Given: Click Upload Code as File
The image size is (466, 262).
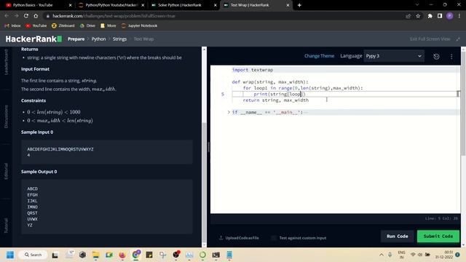Looking at the screenshot, I should 239,238.
